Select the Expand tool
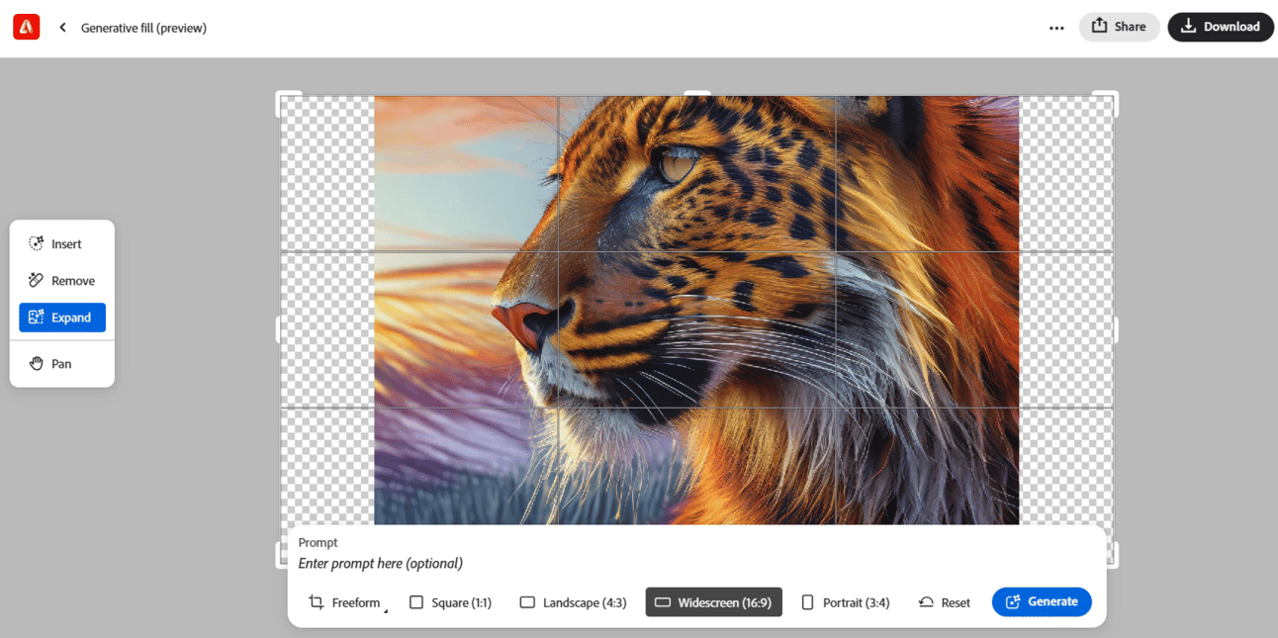1278x638 pixels. tap(62, 318)
